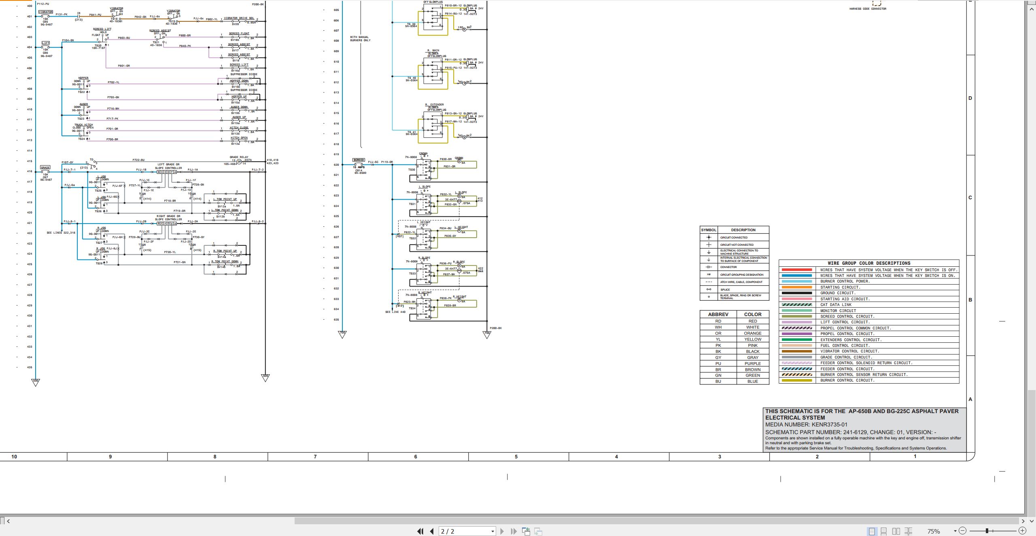This screenshot has width=1036, height=536.
Task: Click the GRADE breaker label
Action: (x=45, y=167)
